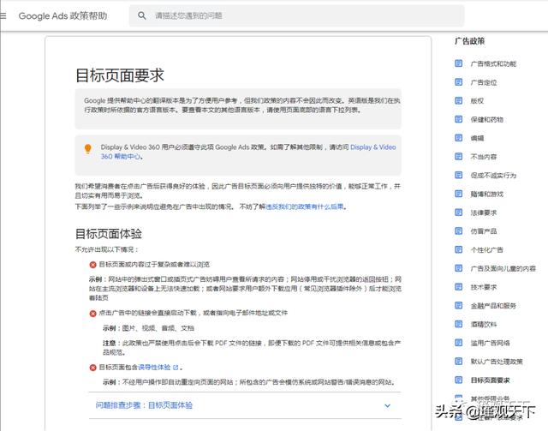Open the 个性化广告 policy article

[x=486, y=250]
